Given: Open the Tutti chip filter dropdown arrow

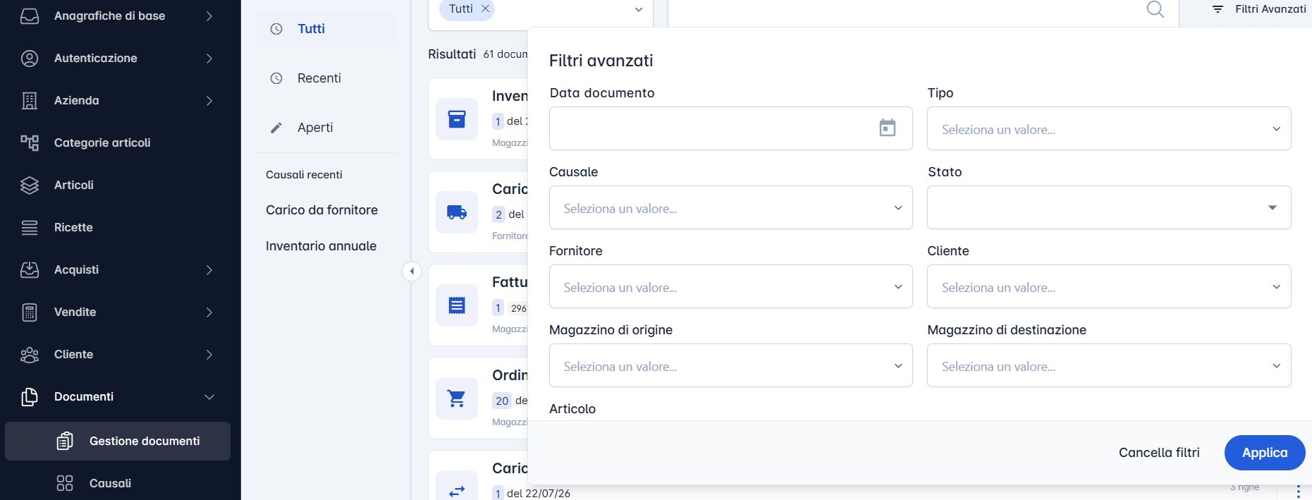Looking at the screenshot, I should [x=639, y=9].
